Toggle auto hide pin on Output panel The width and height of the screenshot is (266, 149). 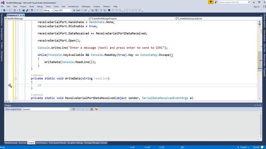point(258,106)
